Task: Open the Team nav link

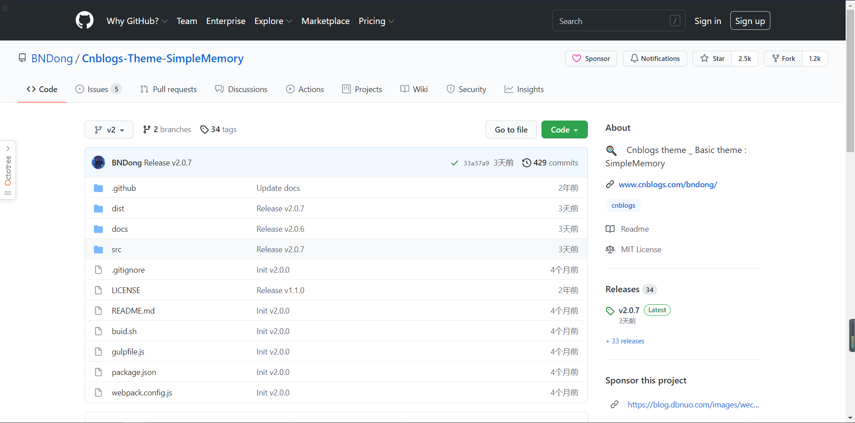Action: [x=187, y=21]
